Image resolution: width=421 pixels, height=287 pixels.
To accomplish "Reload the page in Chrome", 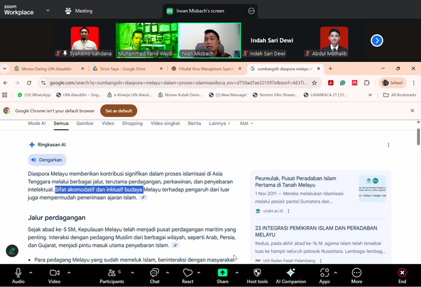I will pos(29,83).
